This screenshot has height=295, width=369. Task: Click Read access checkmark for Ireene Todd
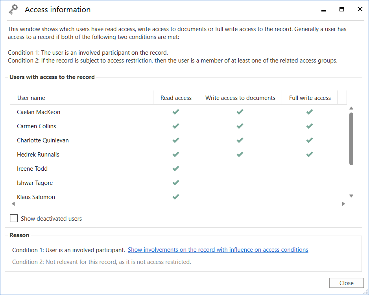(176, 168)
